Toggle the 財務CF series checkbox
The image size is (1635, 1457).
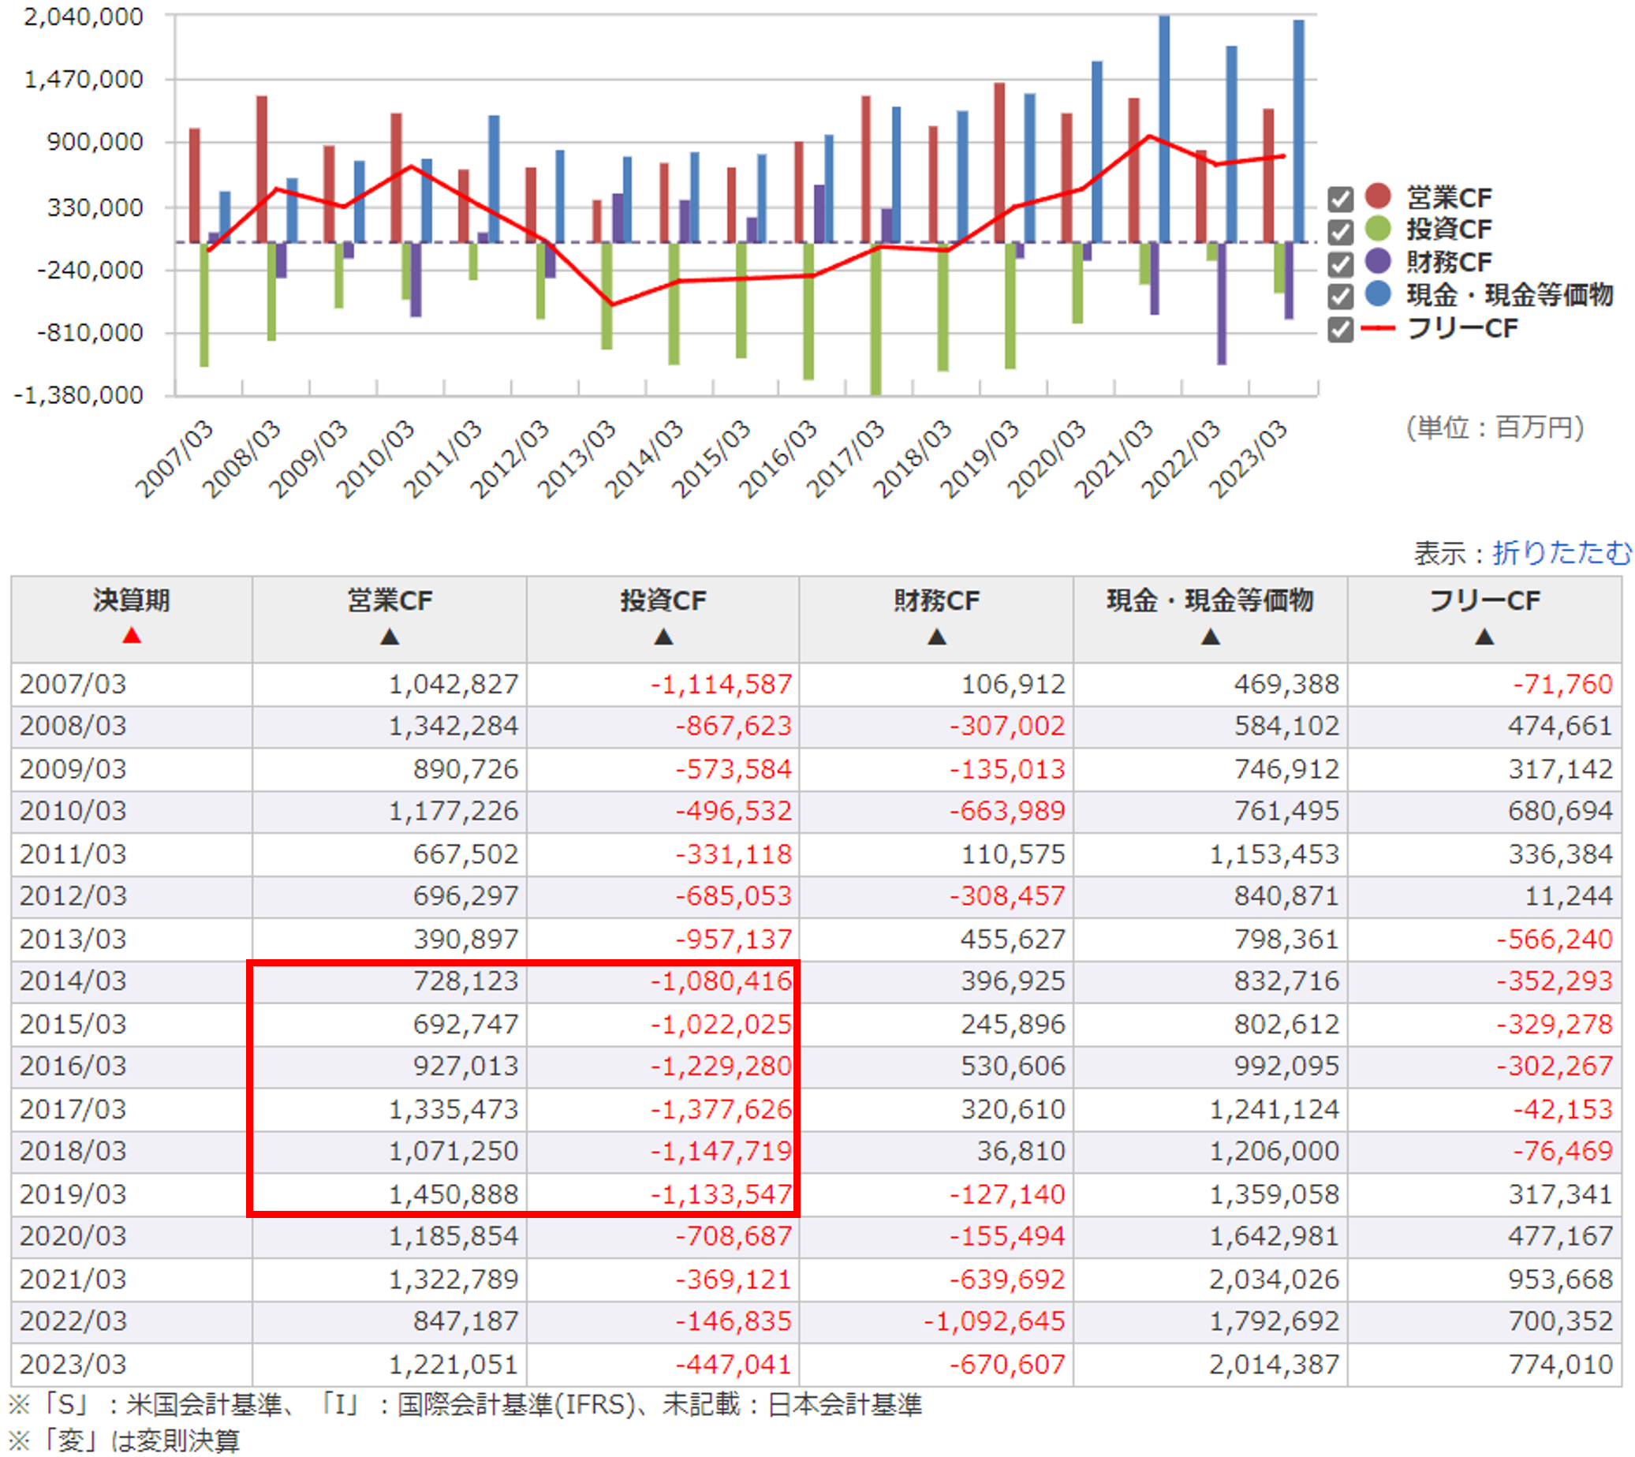pos(1340,263)
